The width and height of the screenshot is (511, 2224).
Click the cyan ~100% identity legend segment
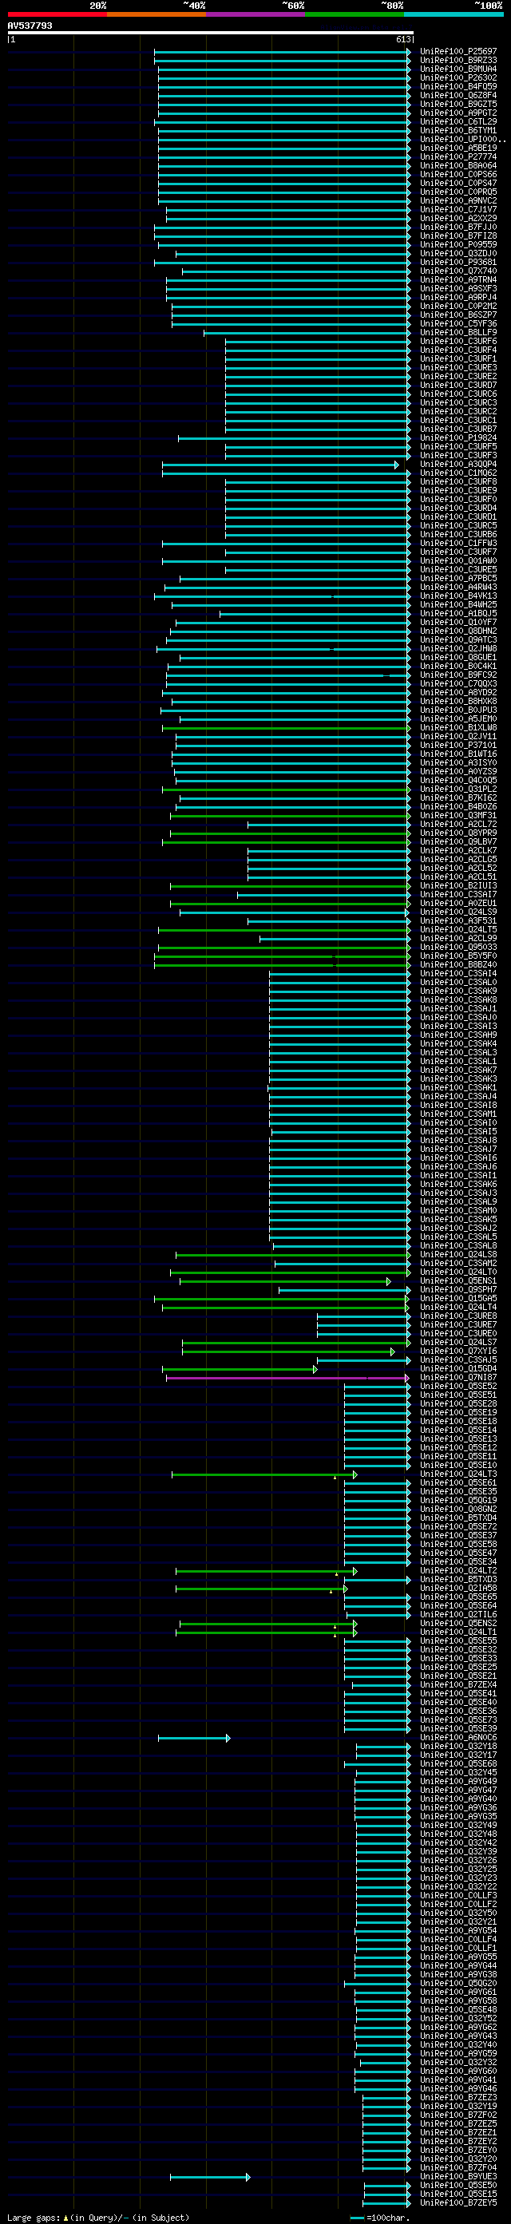click(x=454, y=14)
